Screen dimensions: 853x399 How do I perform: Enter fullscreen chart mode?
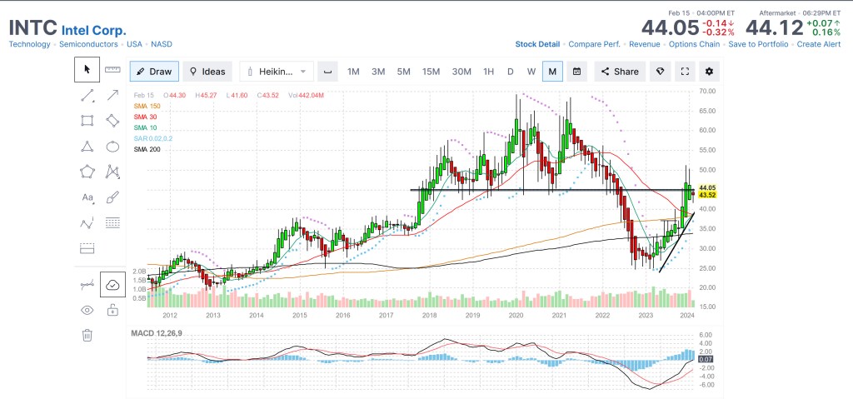click(x=684, y=72)
